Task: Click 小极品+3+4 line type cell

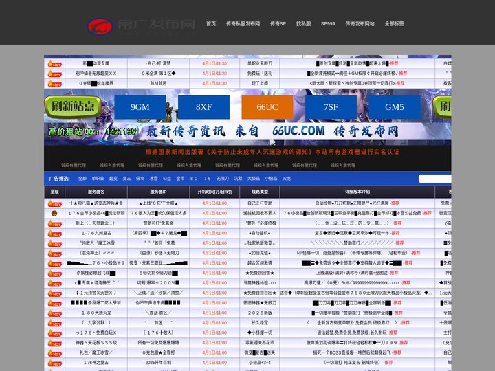Action: (259, 363)
